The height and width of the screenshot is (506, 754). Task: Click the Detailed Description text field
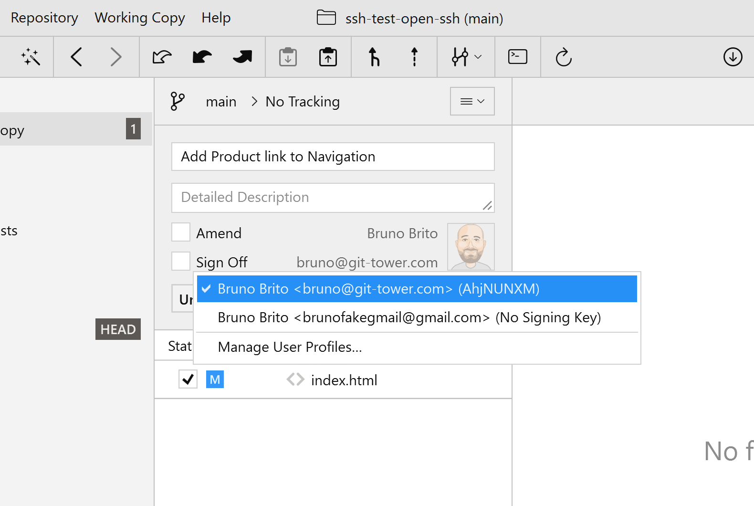pyautogui.click(x=332, y=198)
